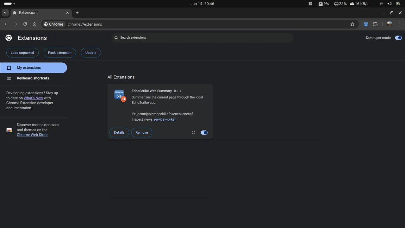Open the service worker inspect link
This screenshot has width=405, height=228.
tap(165, 119)
